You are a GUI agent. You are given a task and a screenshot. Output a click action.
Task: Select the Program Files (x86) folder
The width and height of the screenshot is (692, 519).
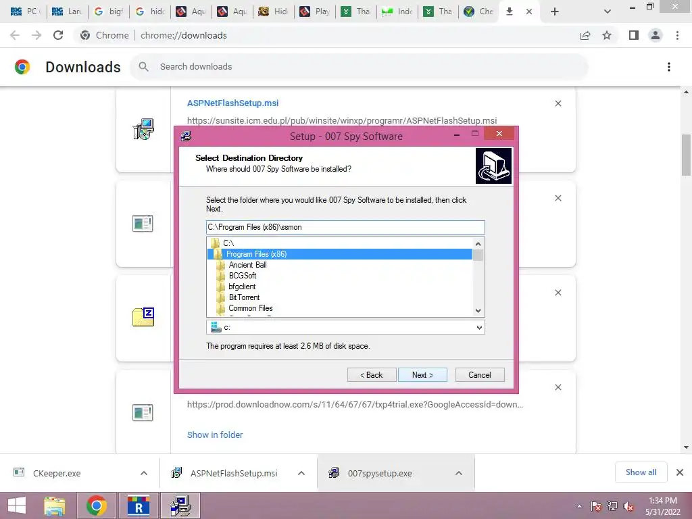[x=340, y=254]
